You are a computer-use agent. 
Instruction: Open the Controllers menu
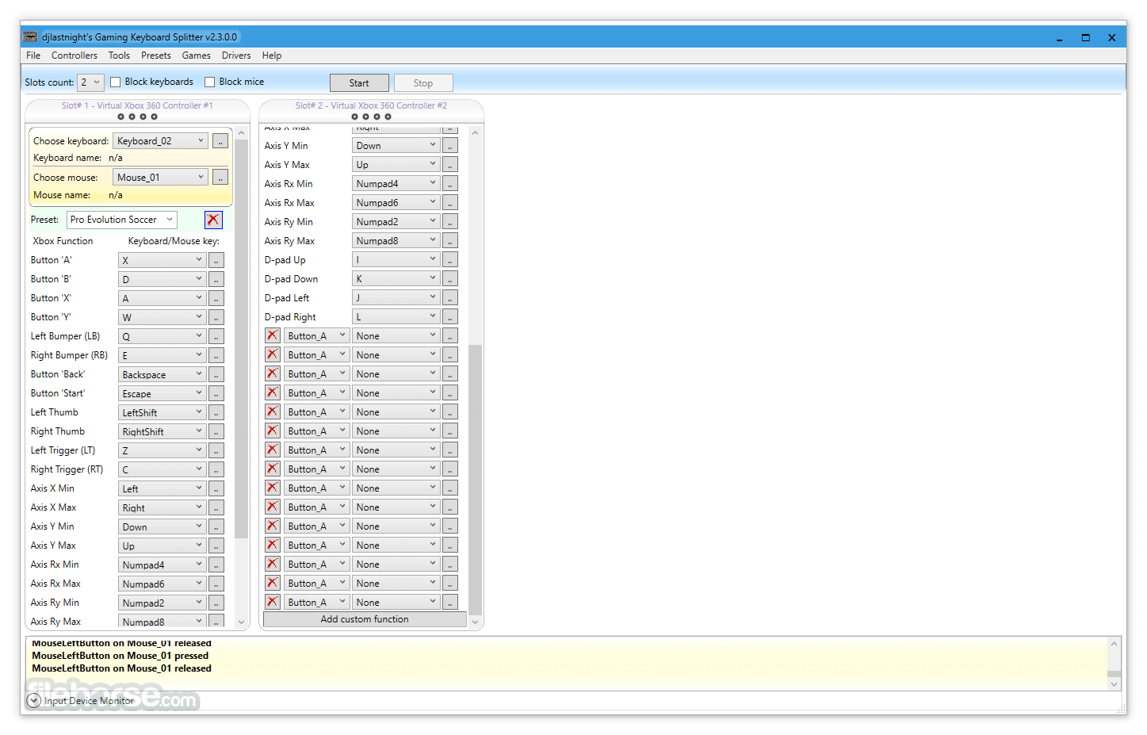point(75,56)
